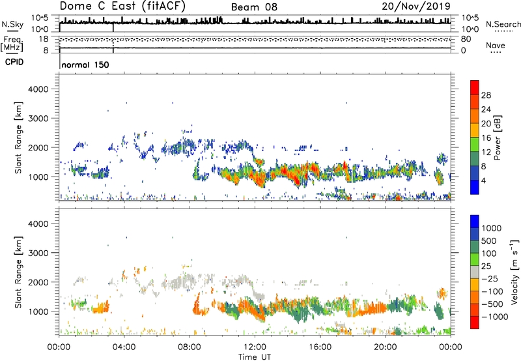Click the date "20/Nov/2019"
The height and width of the screenshot is (361, 521).
(x=416, y=6)
